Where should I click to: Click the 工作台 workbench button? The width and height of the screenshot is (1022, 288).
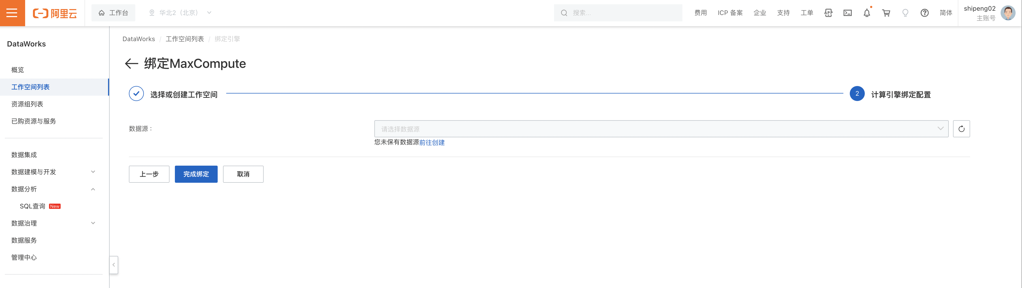tap(113, 13)
